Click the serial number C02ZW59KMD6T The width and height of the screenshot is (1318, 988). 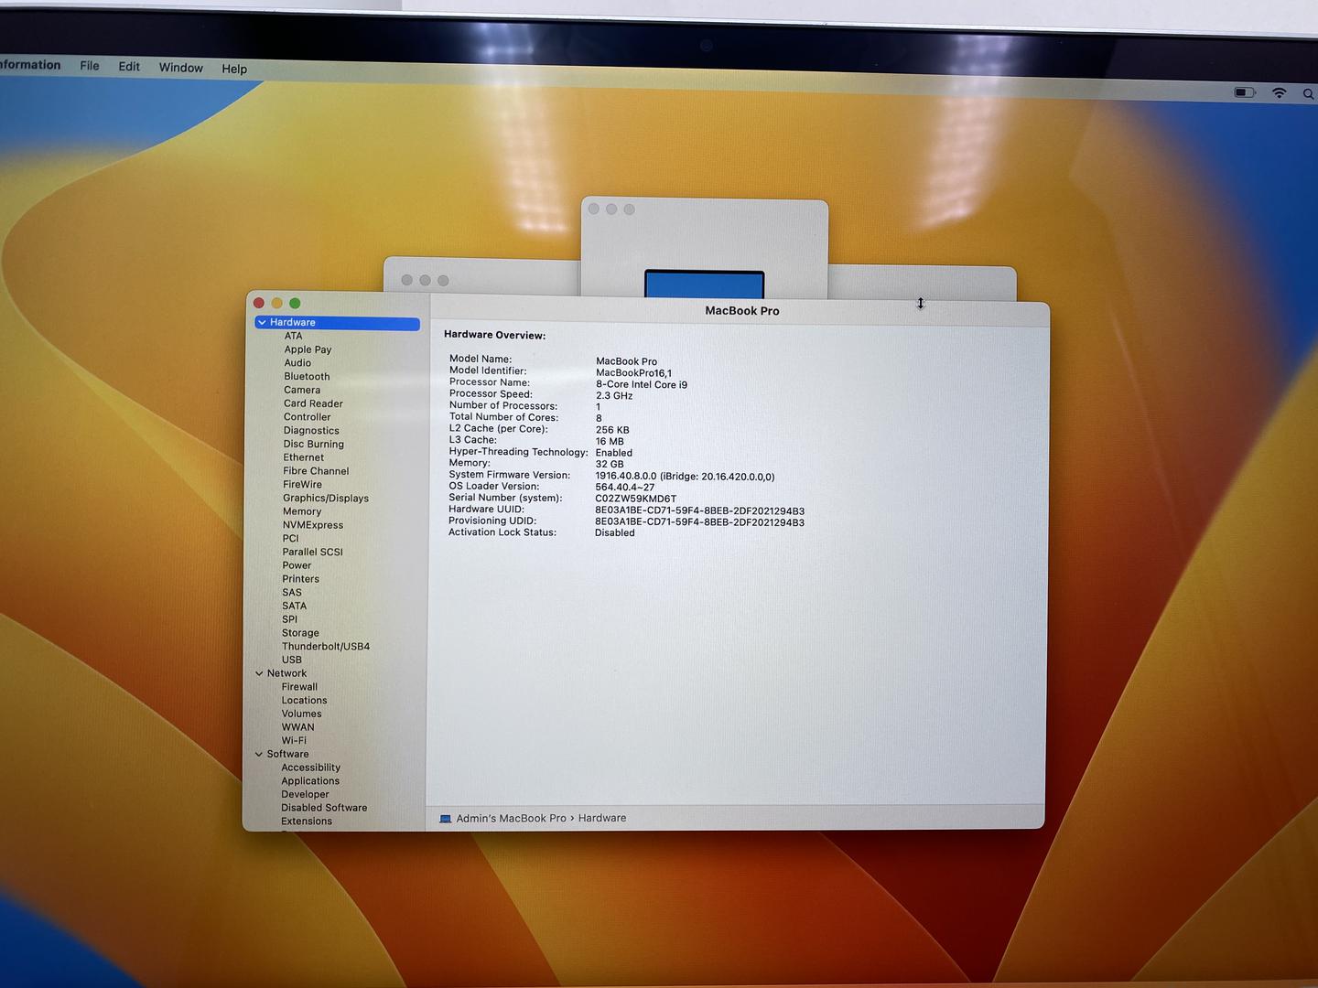pos(636,499)
